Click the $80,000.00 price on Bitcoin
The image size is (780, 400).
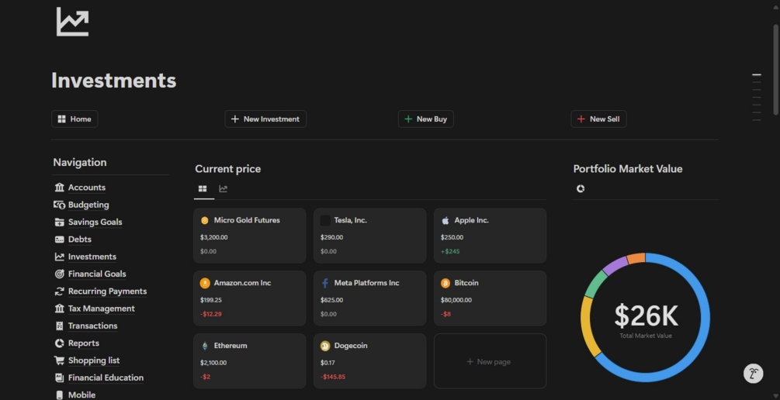click(456, 300)
